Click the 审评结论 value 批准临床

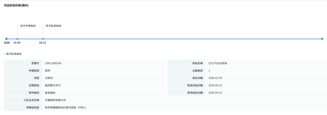[x=50, y=93]
